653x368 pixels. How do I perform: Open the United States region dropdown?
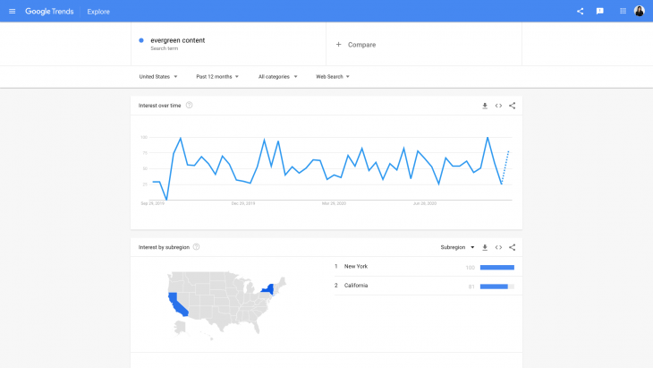[158, 77]
